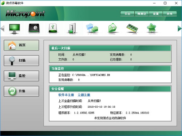
Task: Open the 日志 log menu
Action: point(127,14)
